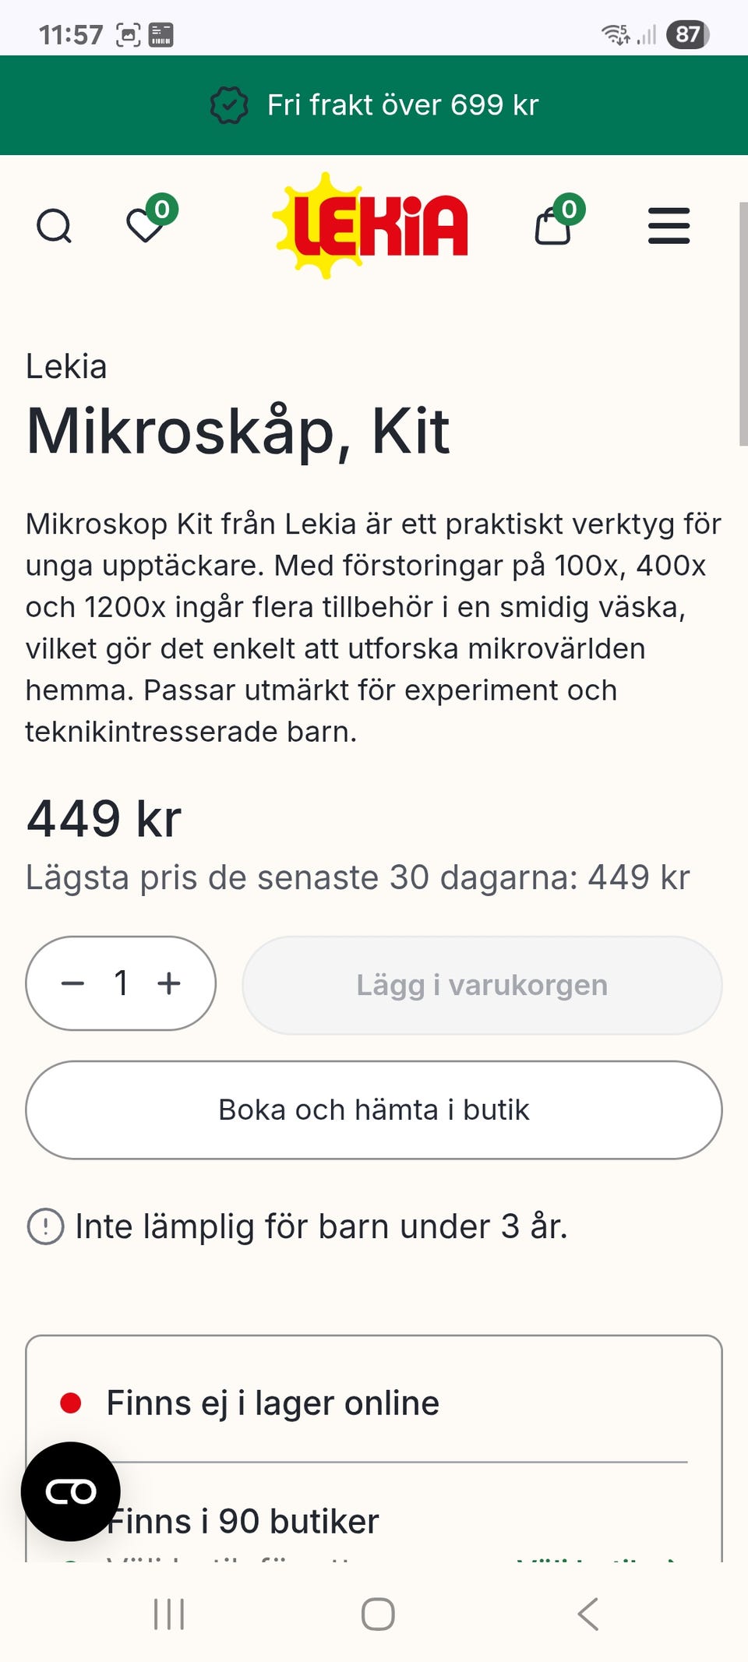
Task: Click Boka och hämta i butik
Action: coord(374,1110)
